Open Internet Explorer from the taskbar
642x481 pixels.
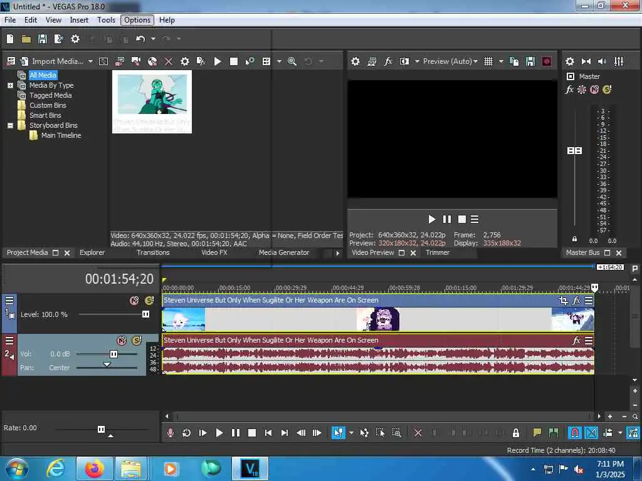[x=56, y=468]
